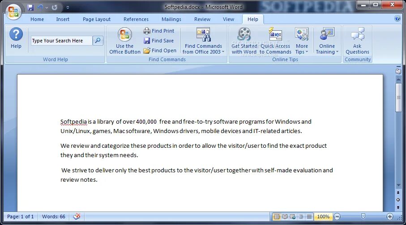Image resolution: width=406 pixels, height=225 pixels.
Task: Click Find Print command
Action: (159, 31)
